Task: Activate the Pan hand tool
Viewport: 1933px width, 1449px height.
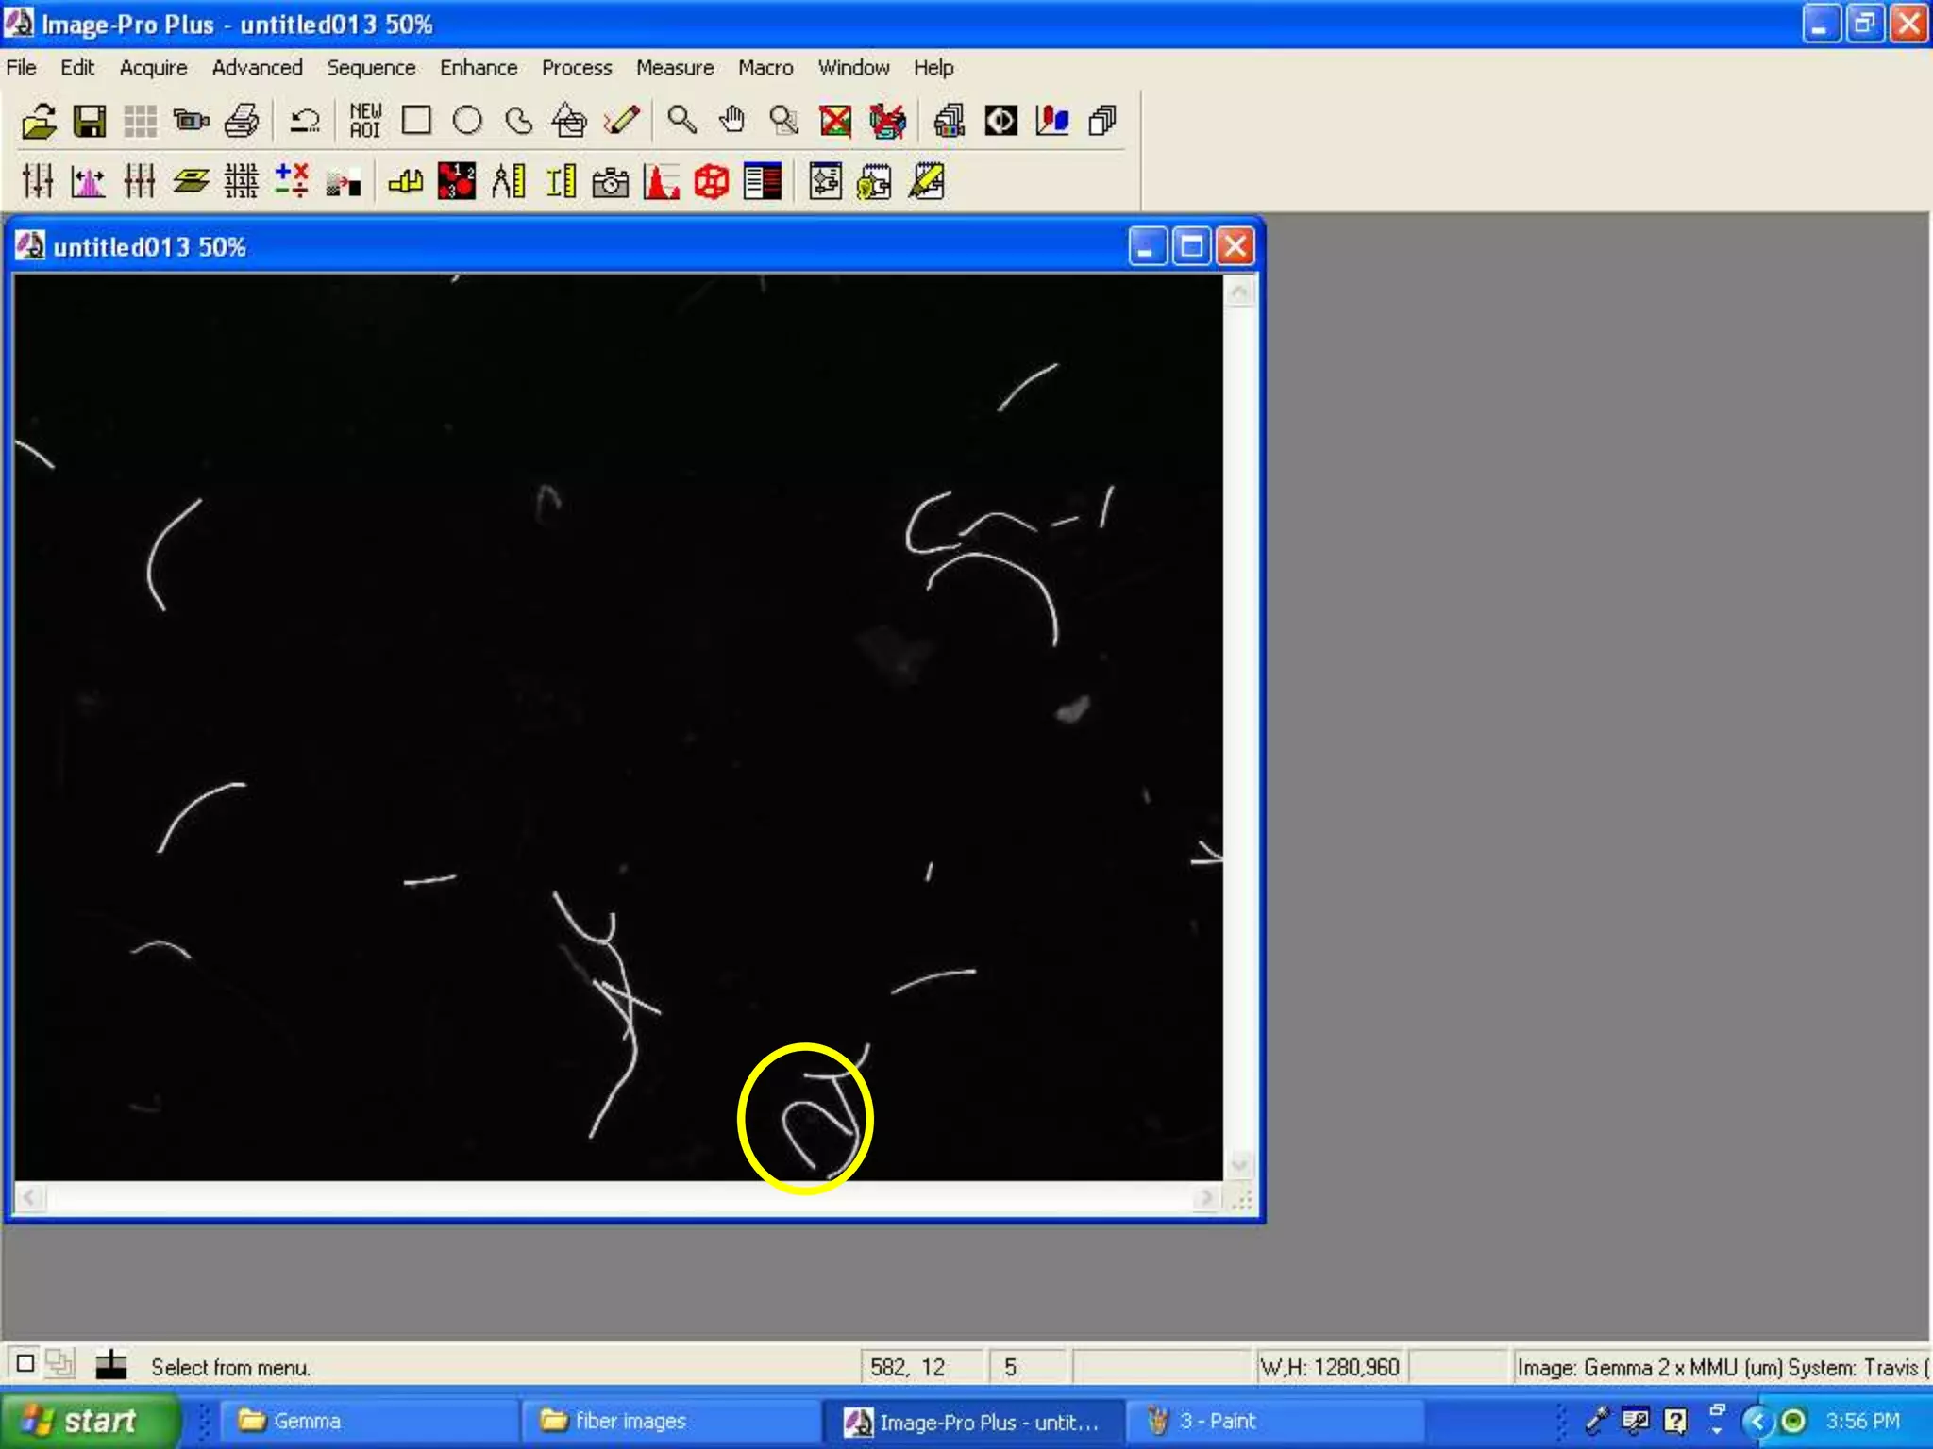Action: [x=732, y=121]
